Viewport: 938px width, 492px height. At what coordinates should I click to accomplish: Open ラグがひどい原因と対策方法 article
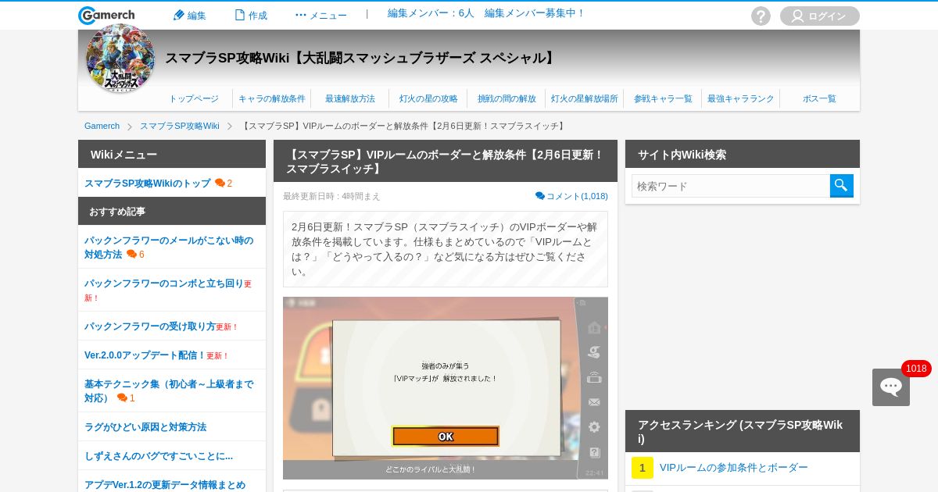click(145, 427)
